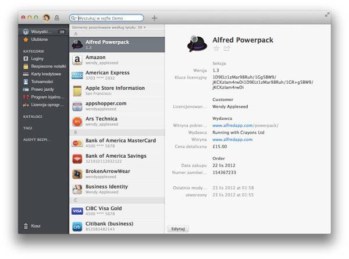Share Alfred Powerpack with share icon
This screenshot has width=349, height=259.
[227, 48]
